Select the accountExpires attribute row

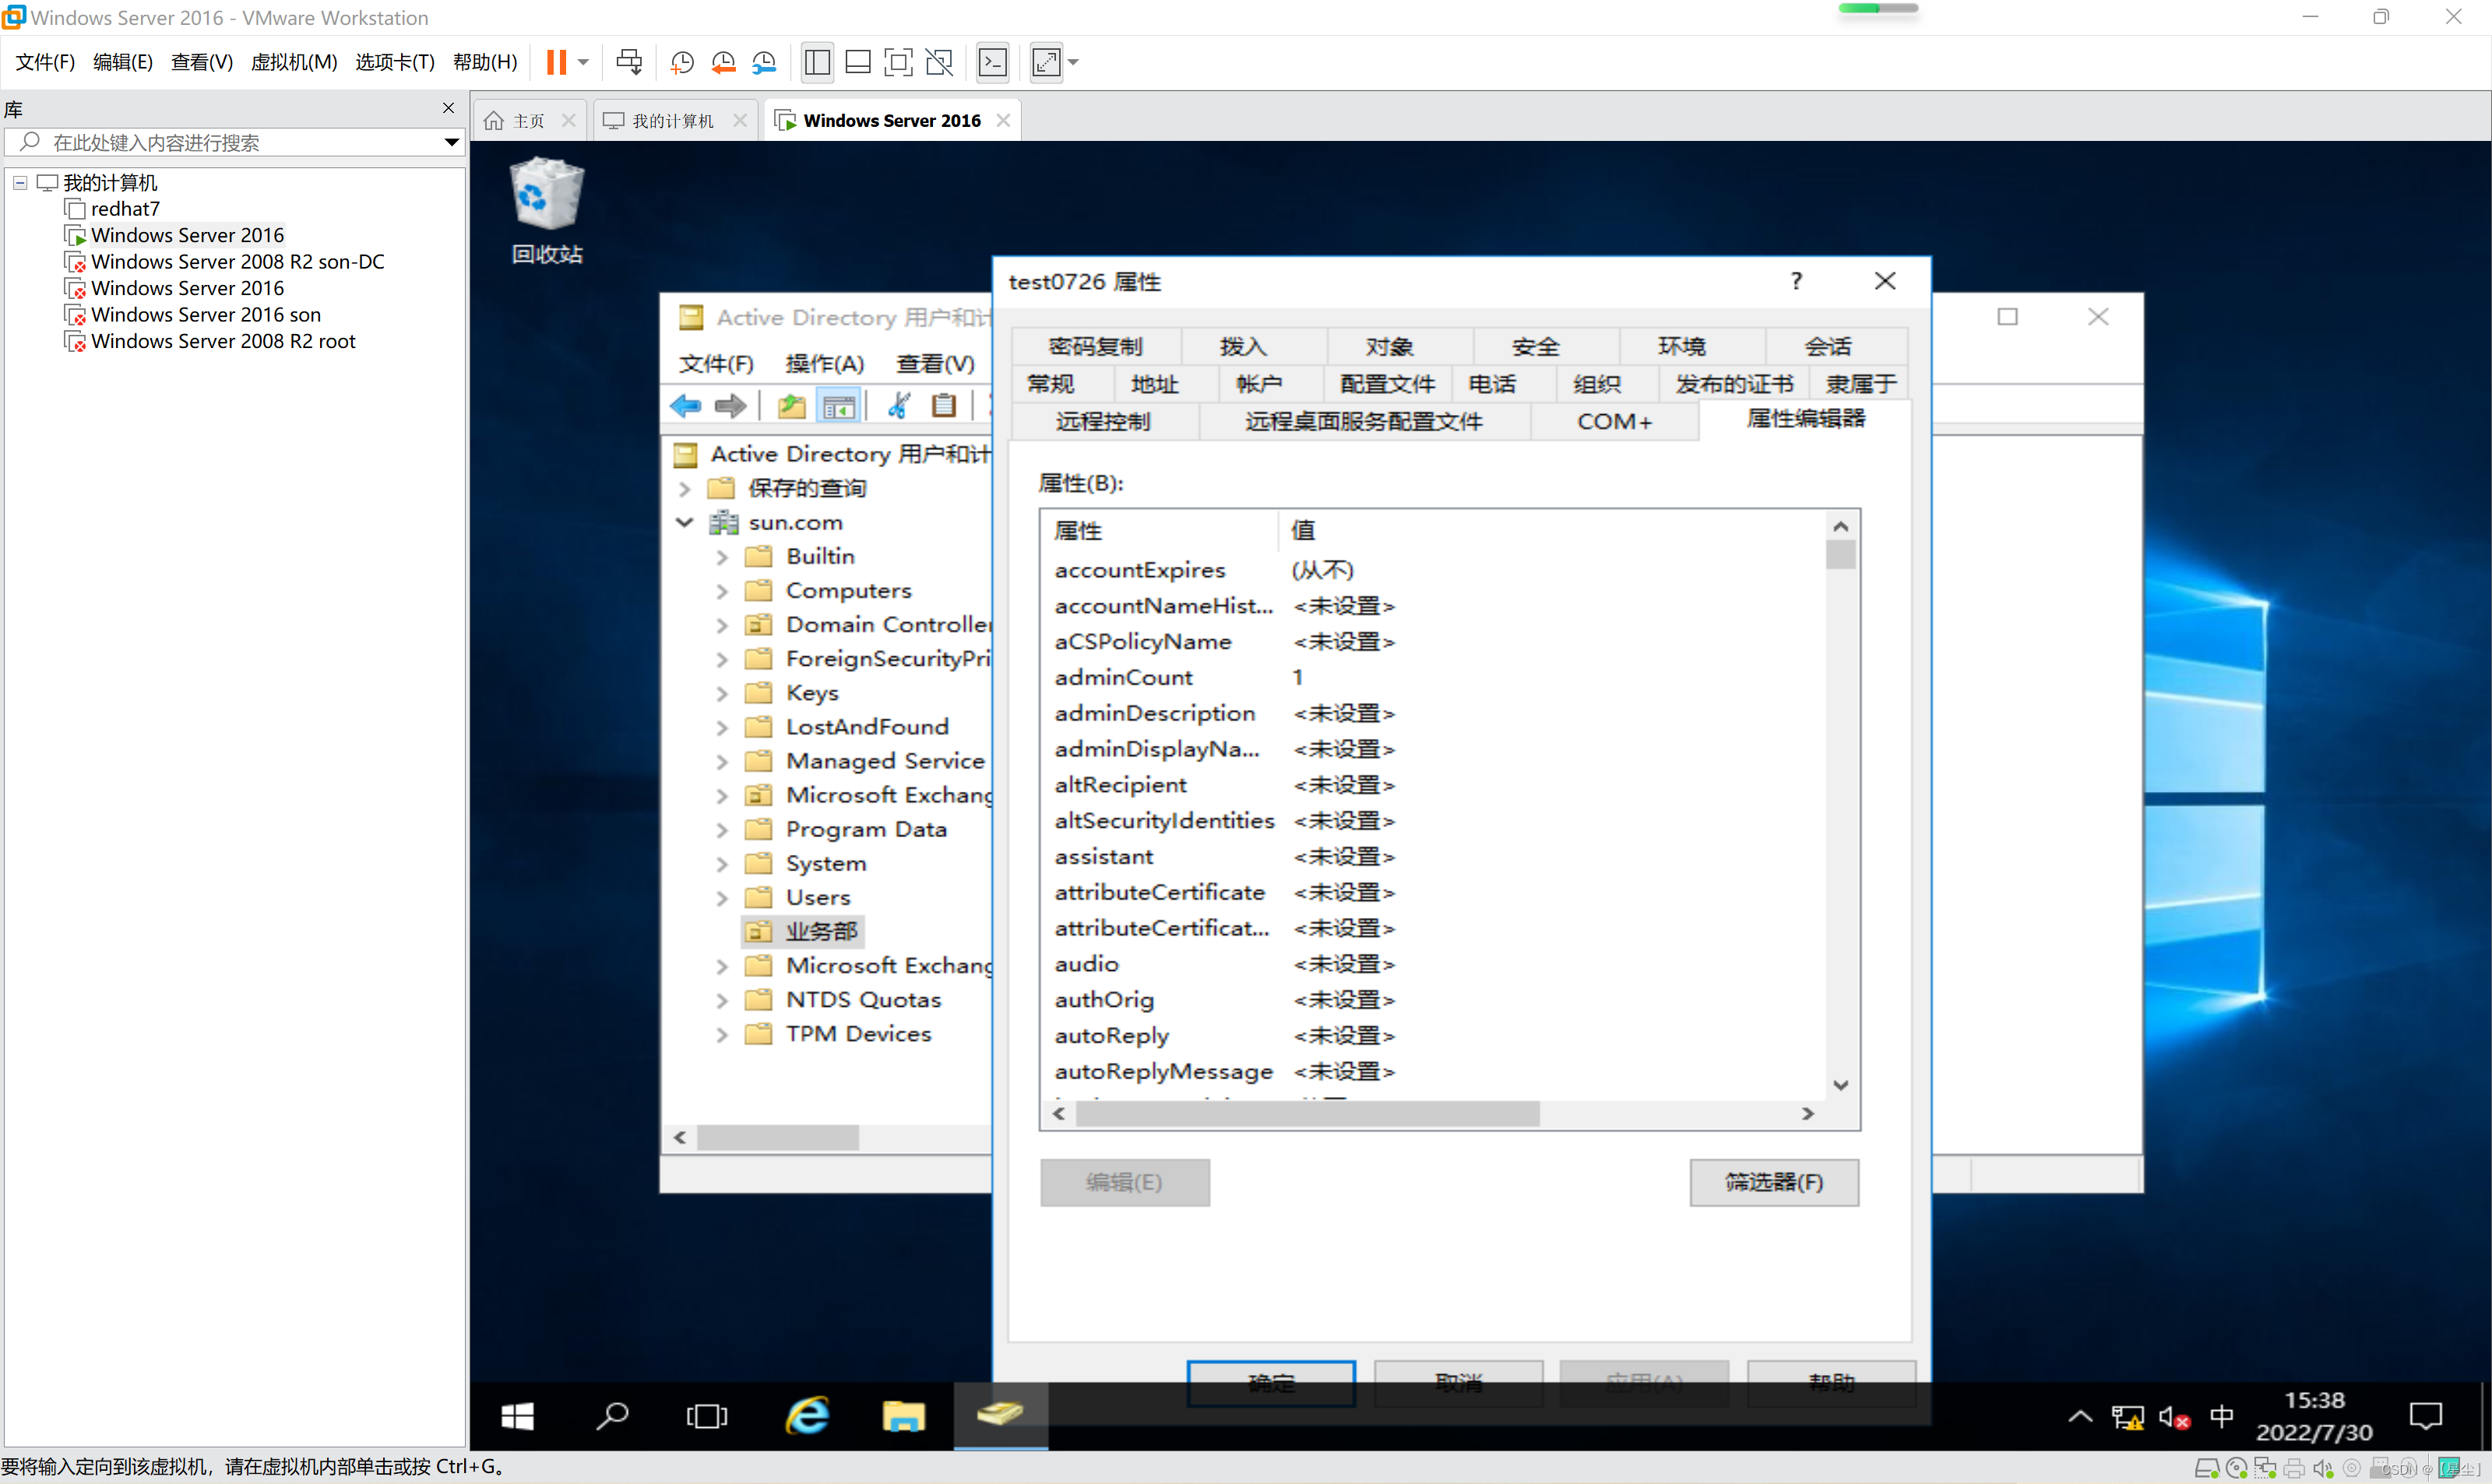pos(1432,570)
